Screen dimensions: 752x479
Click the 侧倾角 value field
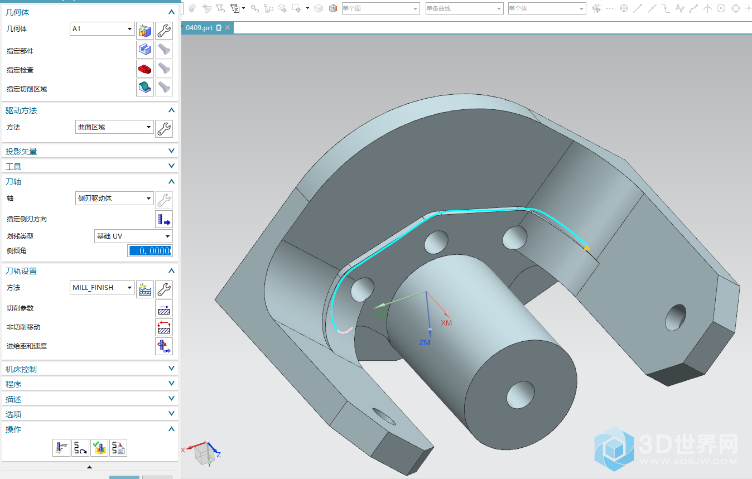tap(150, 251)
